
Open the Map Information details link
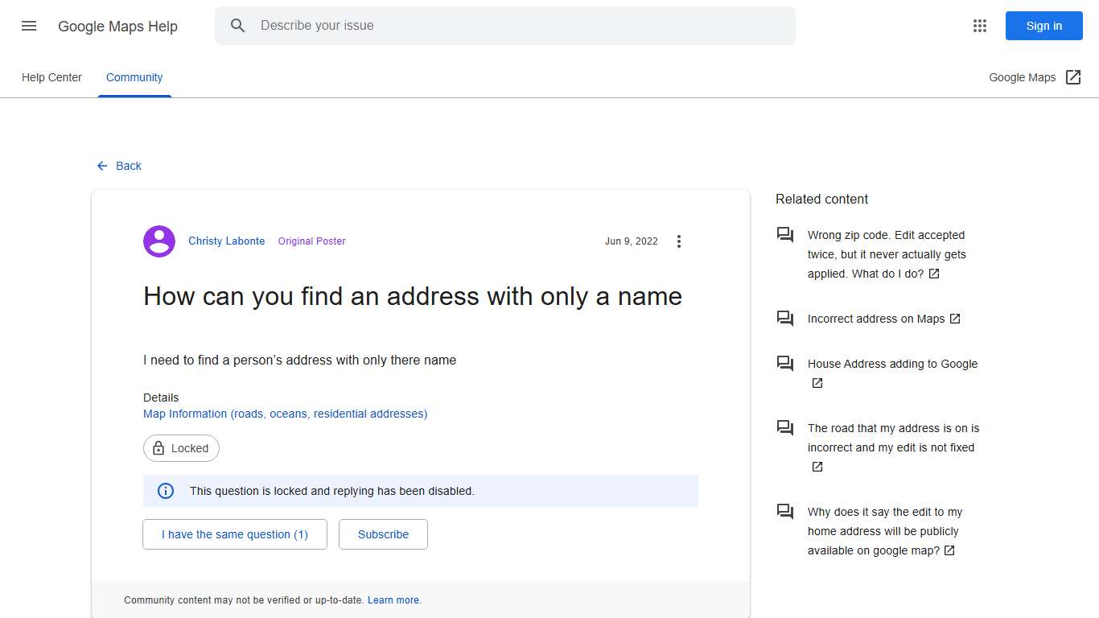pos(285,413)
